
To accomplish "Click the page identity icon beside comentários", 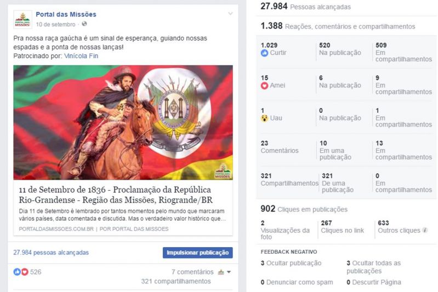I will click(x=221, y=272).
